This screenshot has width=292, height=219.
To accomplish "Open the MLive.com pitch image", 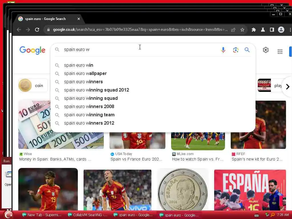I will [x=198, y=141].
